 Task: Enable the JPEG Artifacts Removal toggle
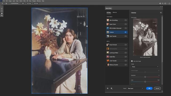coord(126,28)
